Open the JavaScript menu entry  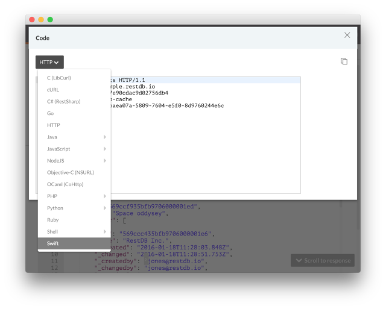(74, 149)
